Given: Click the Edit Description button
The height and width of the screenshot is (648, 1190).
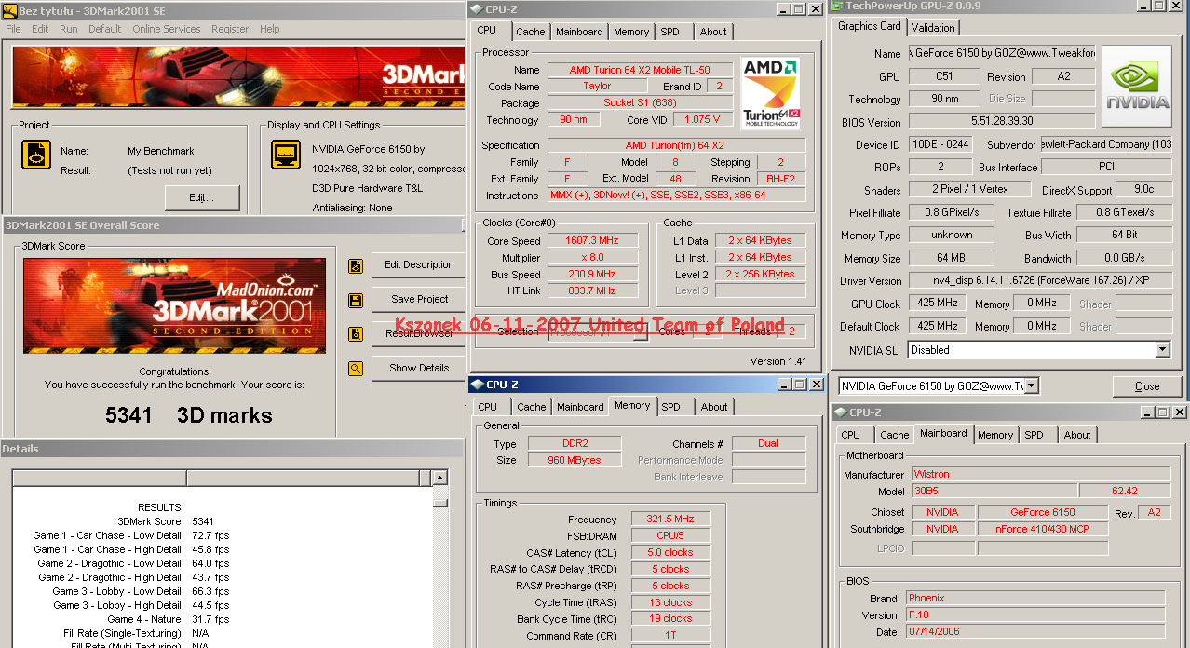Looking at the screenshot, I should [419, 265].
